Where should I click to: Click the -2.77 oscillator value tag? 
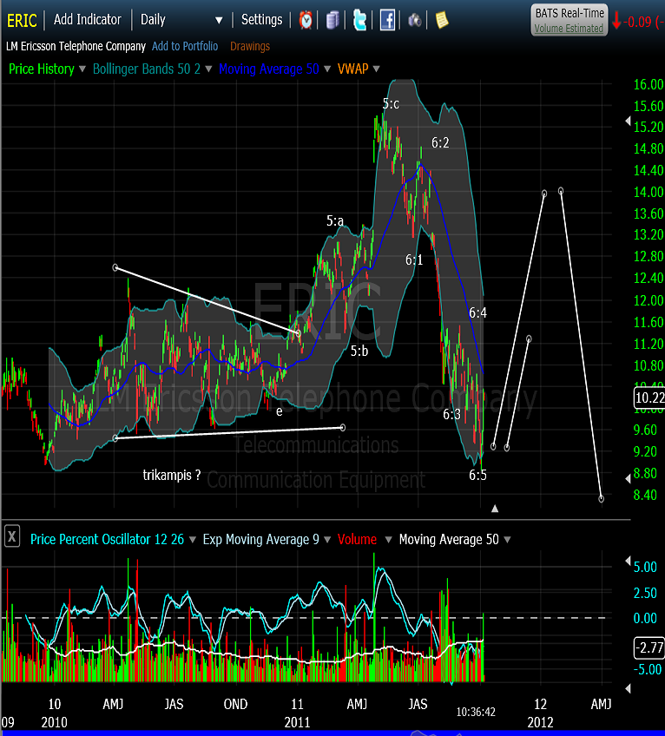[649, 648]
